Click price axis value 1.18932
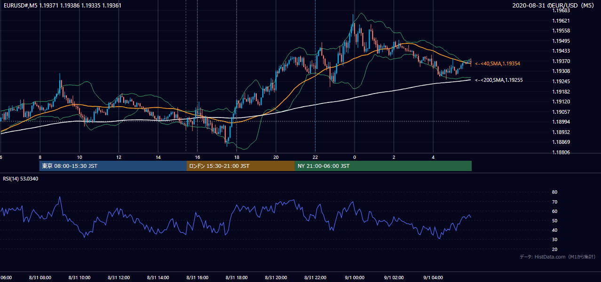This screenshot has height=282, width=601. click(x=561, y=132)
